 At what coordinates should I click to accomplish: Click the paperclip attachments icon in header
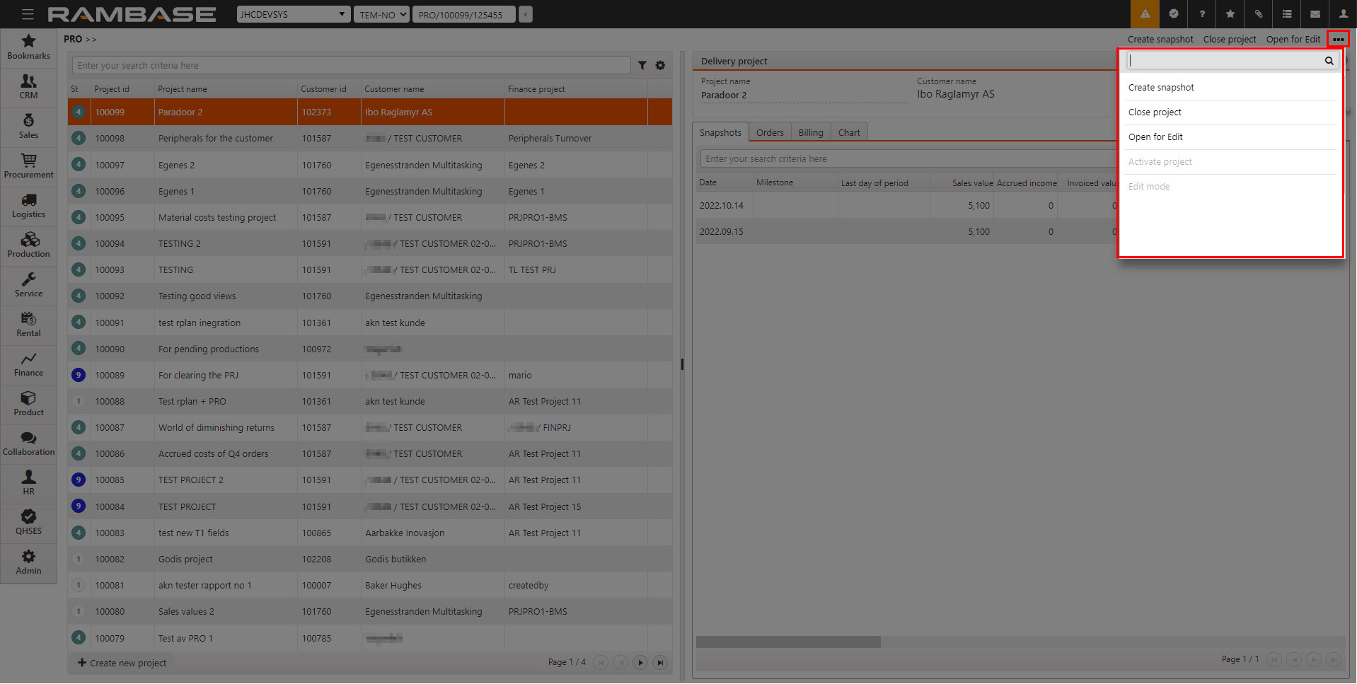[1258, 14]
